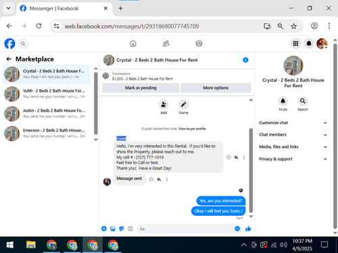Viewport: 338px width, 253px height.
Task: Open the Friends icon in top navigation
Action: point(166,43)
